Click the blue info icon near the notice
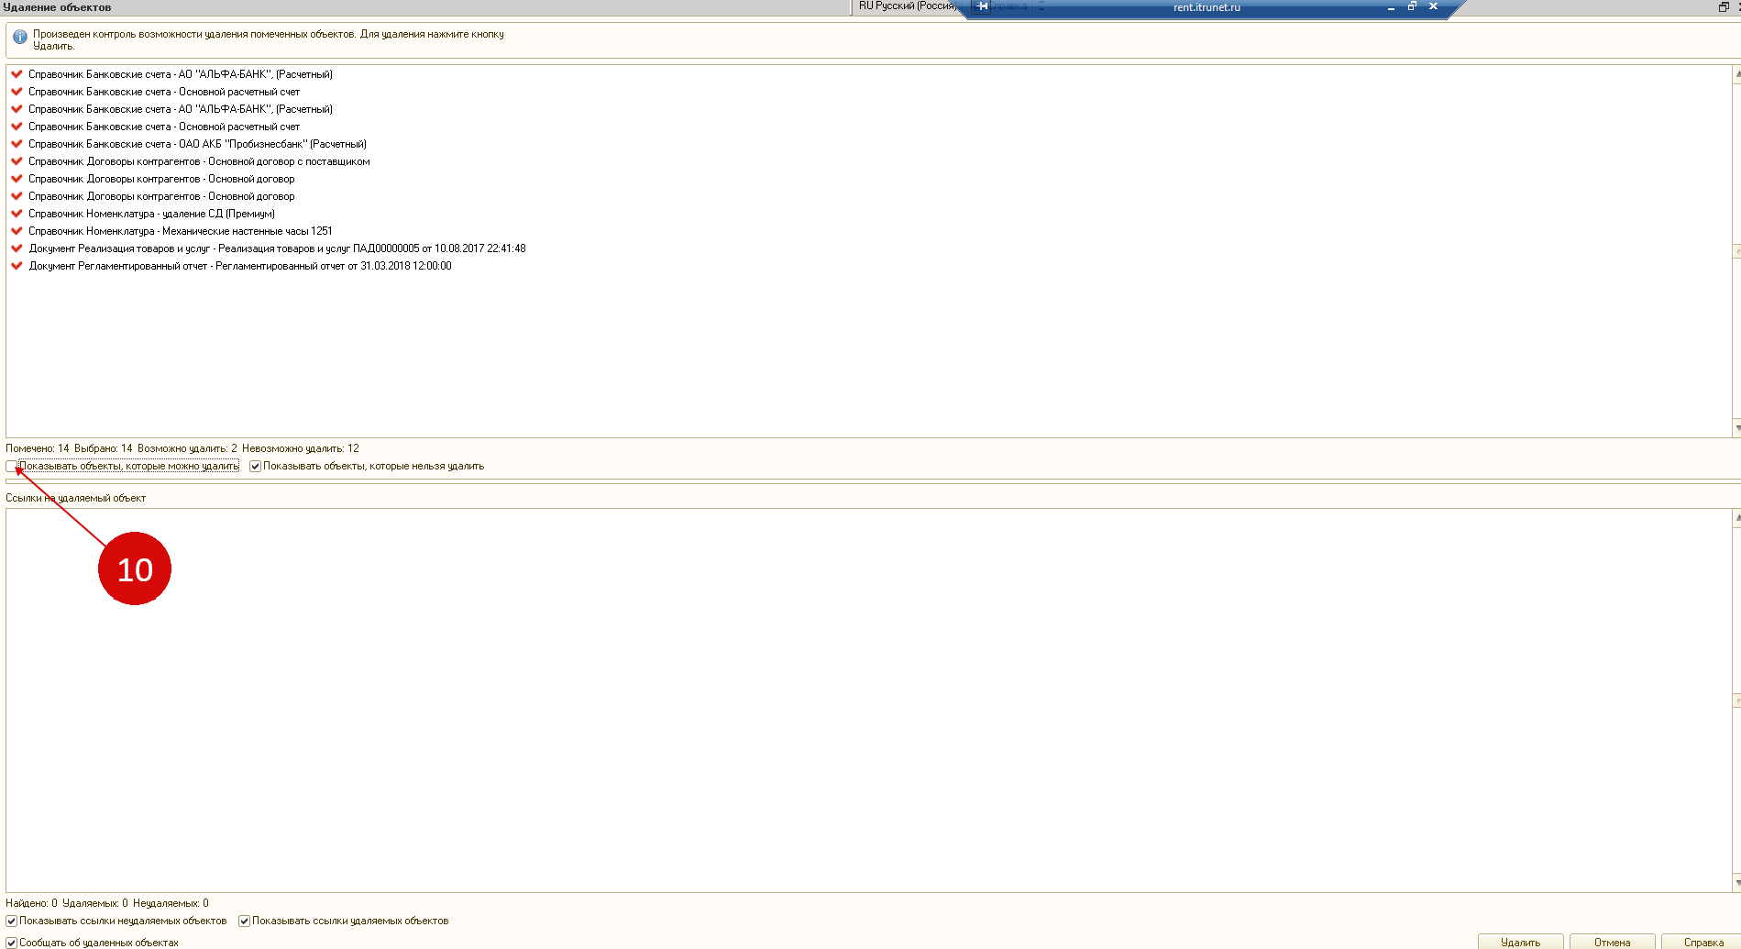Image resolution: width=1741 pixels, height=949 pixels. pyautogui.click(x=19, y=38)
